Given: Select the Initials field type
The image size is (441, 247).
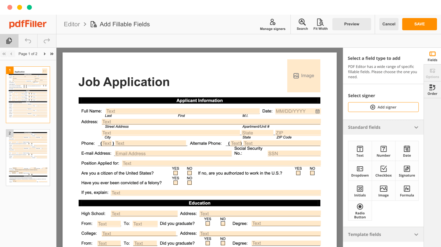Looking at the screenshot, I should tap(360, 190).
